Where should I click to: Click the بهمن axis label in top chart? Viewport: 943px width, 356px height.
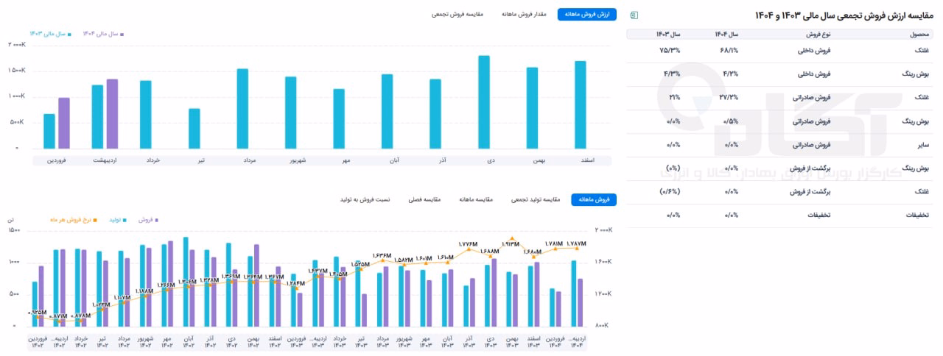tap(540, 160)
